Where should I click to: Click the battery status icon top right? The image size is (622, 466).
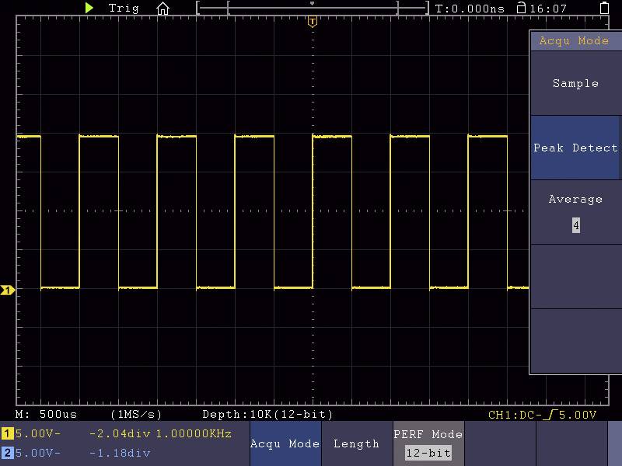point(606,8)
